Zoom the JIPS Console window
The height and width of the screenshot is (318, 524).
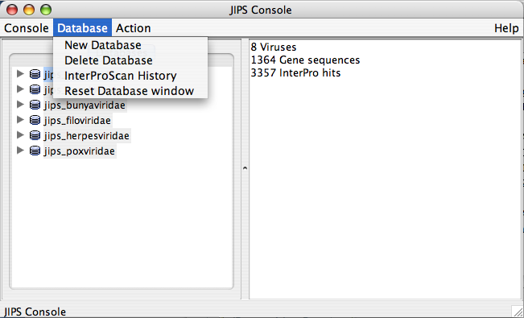(46, 10)
